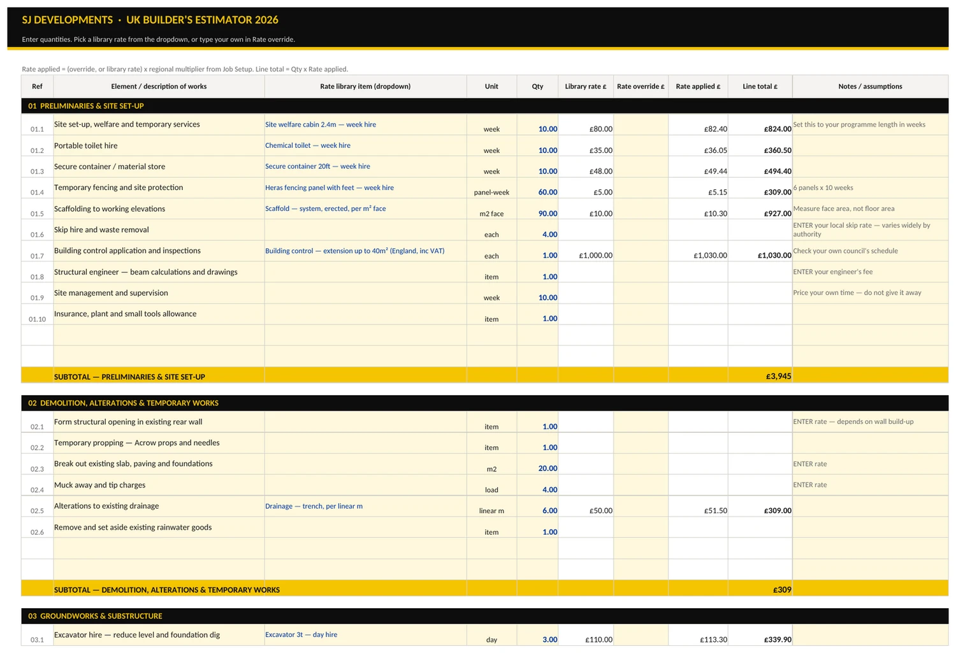
Task: Select the Qty 90.00 cell for Scaffolding
Action: coord(537,209)
